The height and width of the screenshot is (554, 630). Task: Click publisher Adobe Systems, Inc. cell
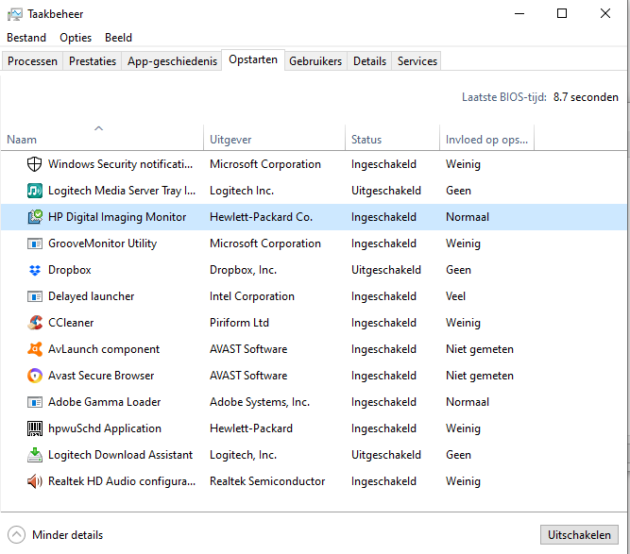(x=260, y=402)
